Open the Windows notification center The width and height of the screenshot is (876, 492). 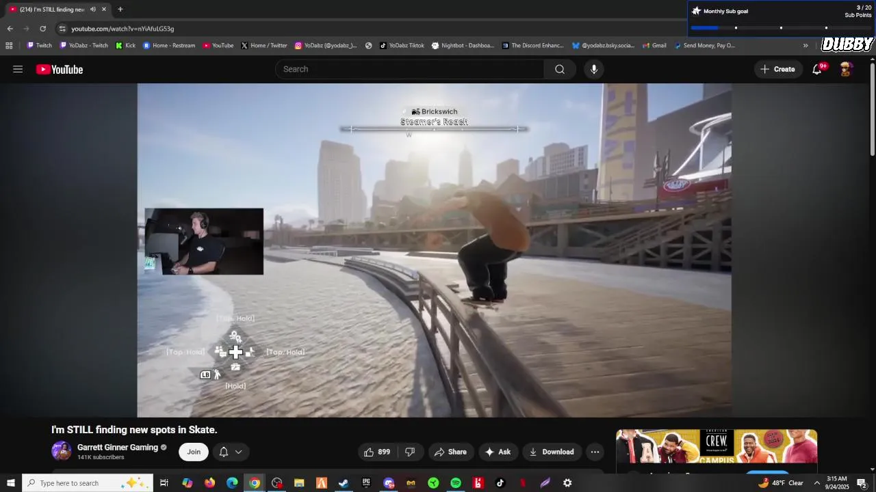tap(862, 483)
